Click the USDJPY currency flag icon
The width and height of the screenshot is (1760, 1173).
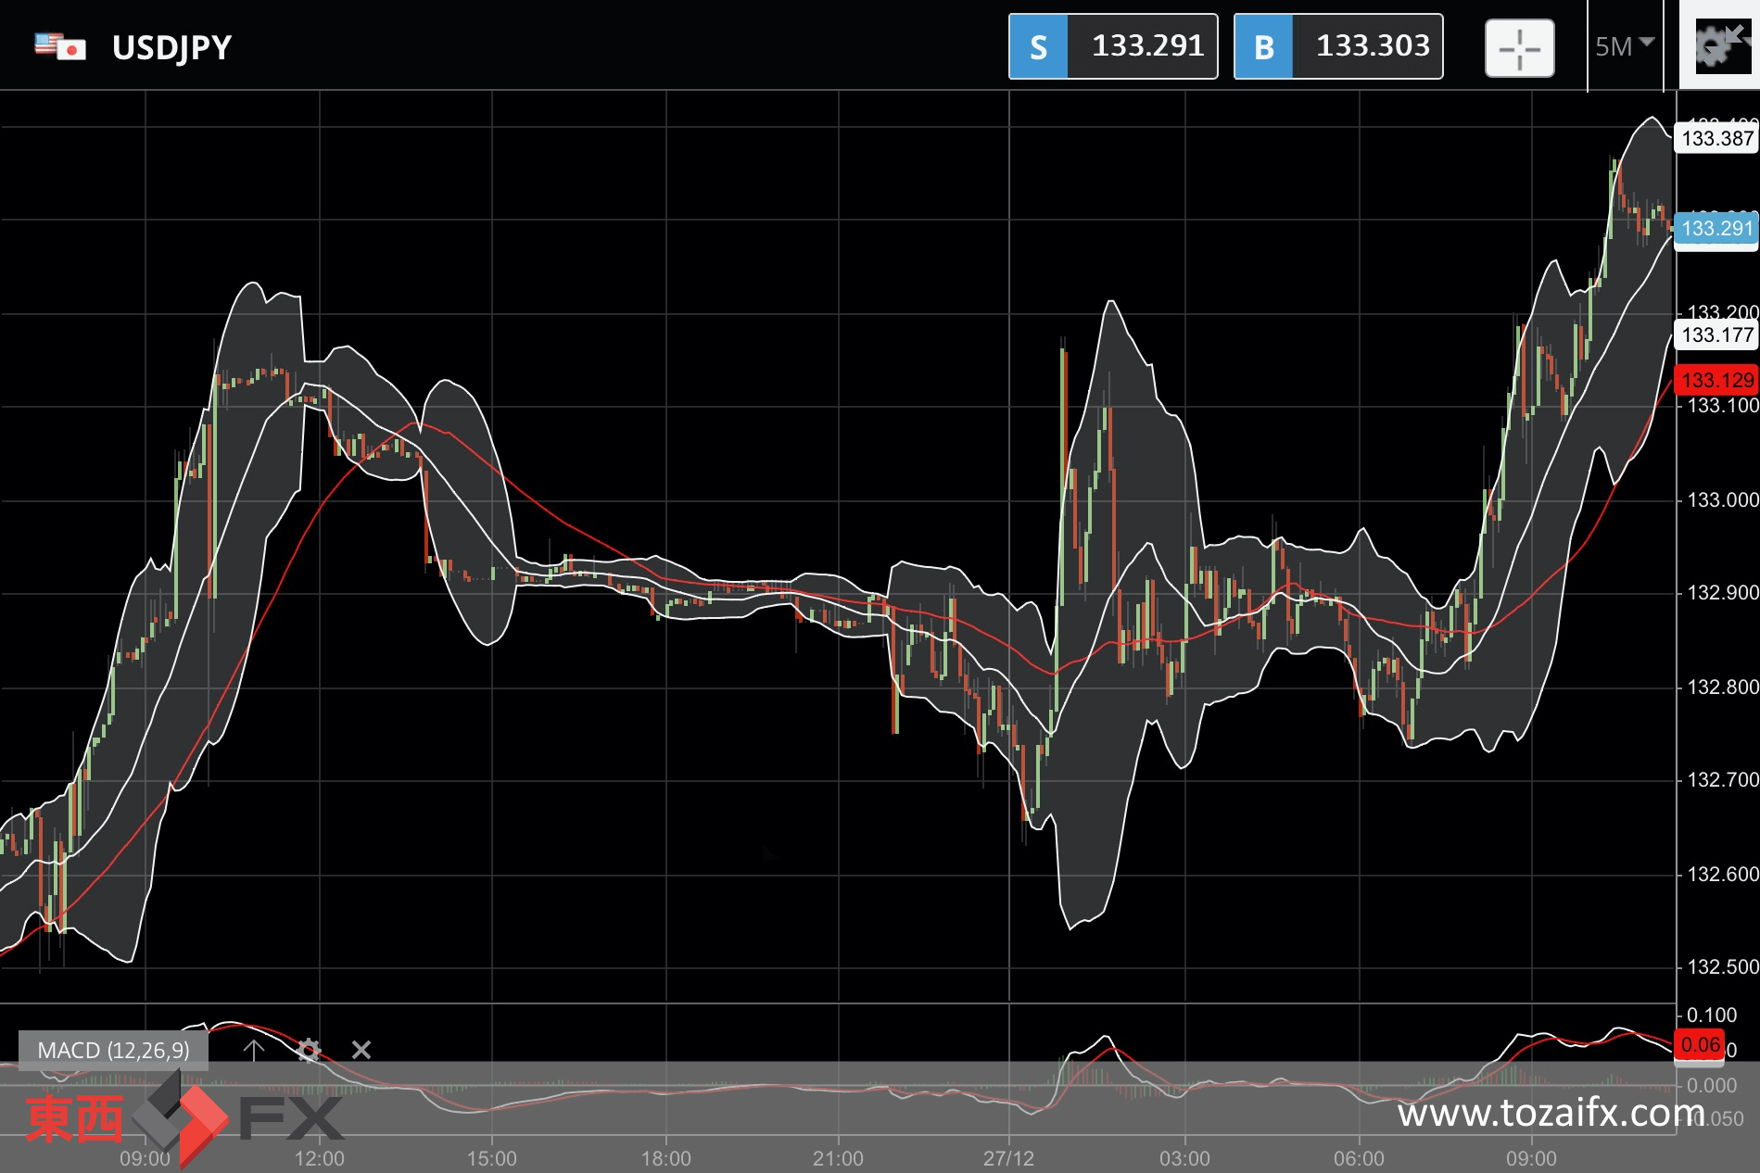[60, 46]
